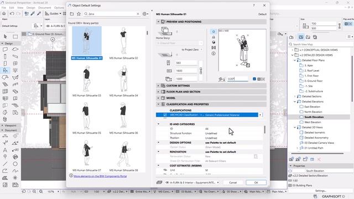The height and width of the screenshot is (199, 354).
Task: Expand Custom Settings panel
Action: 158,86
